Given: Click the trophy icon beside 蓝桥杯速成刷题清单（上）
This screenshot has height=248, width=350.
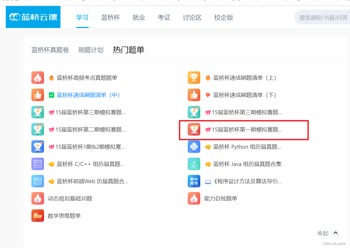Looking at the screenshot, I should point(194,78).
